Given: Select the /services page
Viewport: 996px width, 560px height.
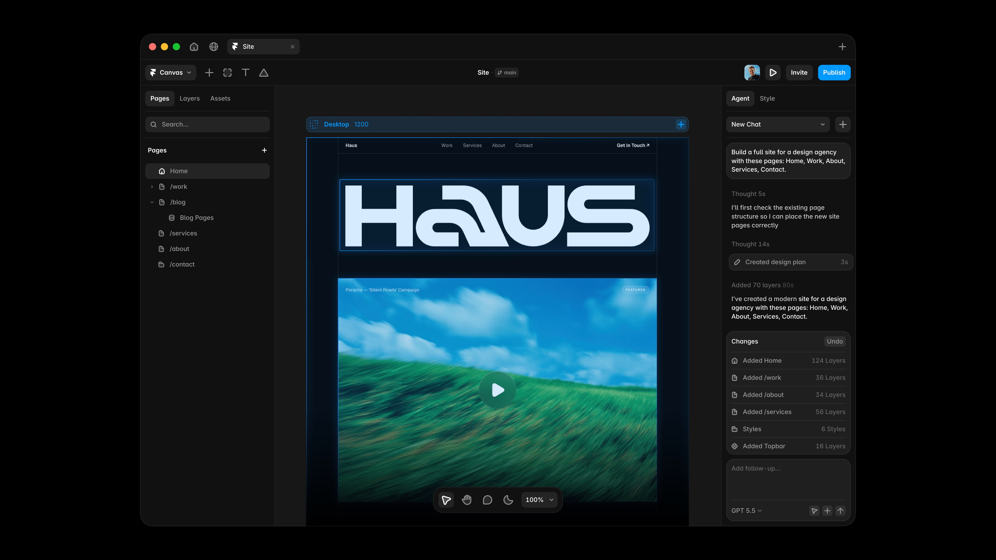Looking at the screenshot, I should [x=207, y=233].
